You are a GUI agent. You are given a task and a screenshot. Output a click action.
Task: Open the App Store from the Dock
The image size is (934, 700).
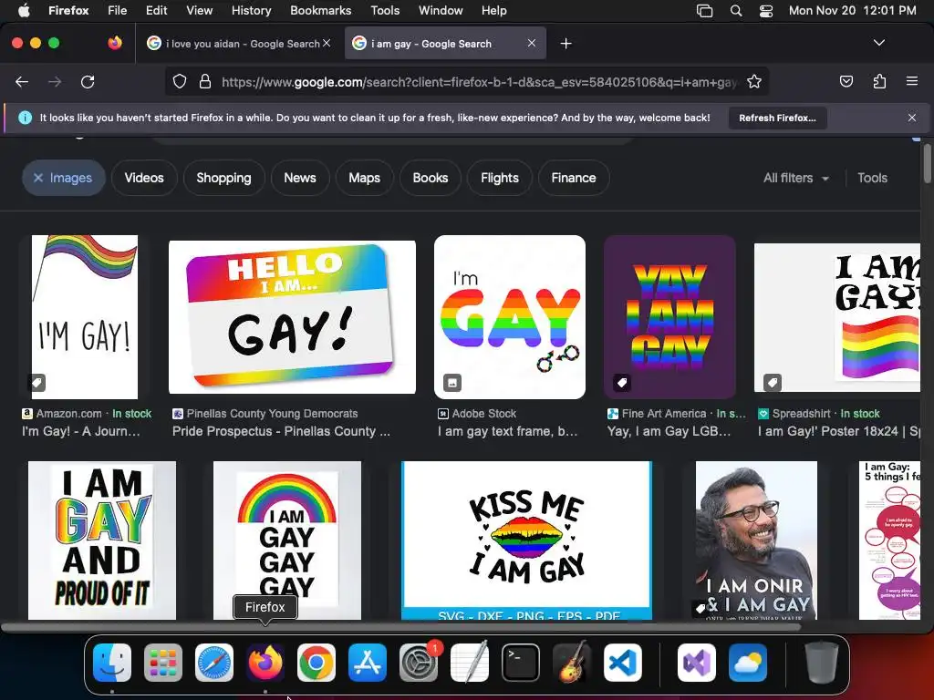point(368,663)
